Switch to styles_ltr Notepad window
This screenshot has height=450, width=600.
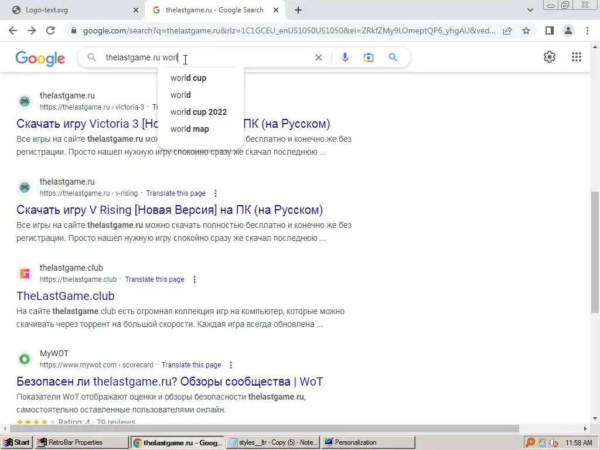click(x=273, y=442)
